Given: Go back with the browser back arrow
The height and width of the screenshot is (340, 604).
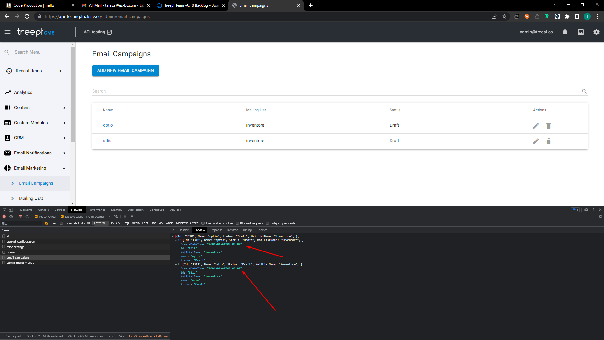Looking at the screenshot, I should (x=7, y=17).
